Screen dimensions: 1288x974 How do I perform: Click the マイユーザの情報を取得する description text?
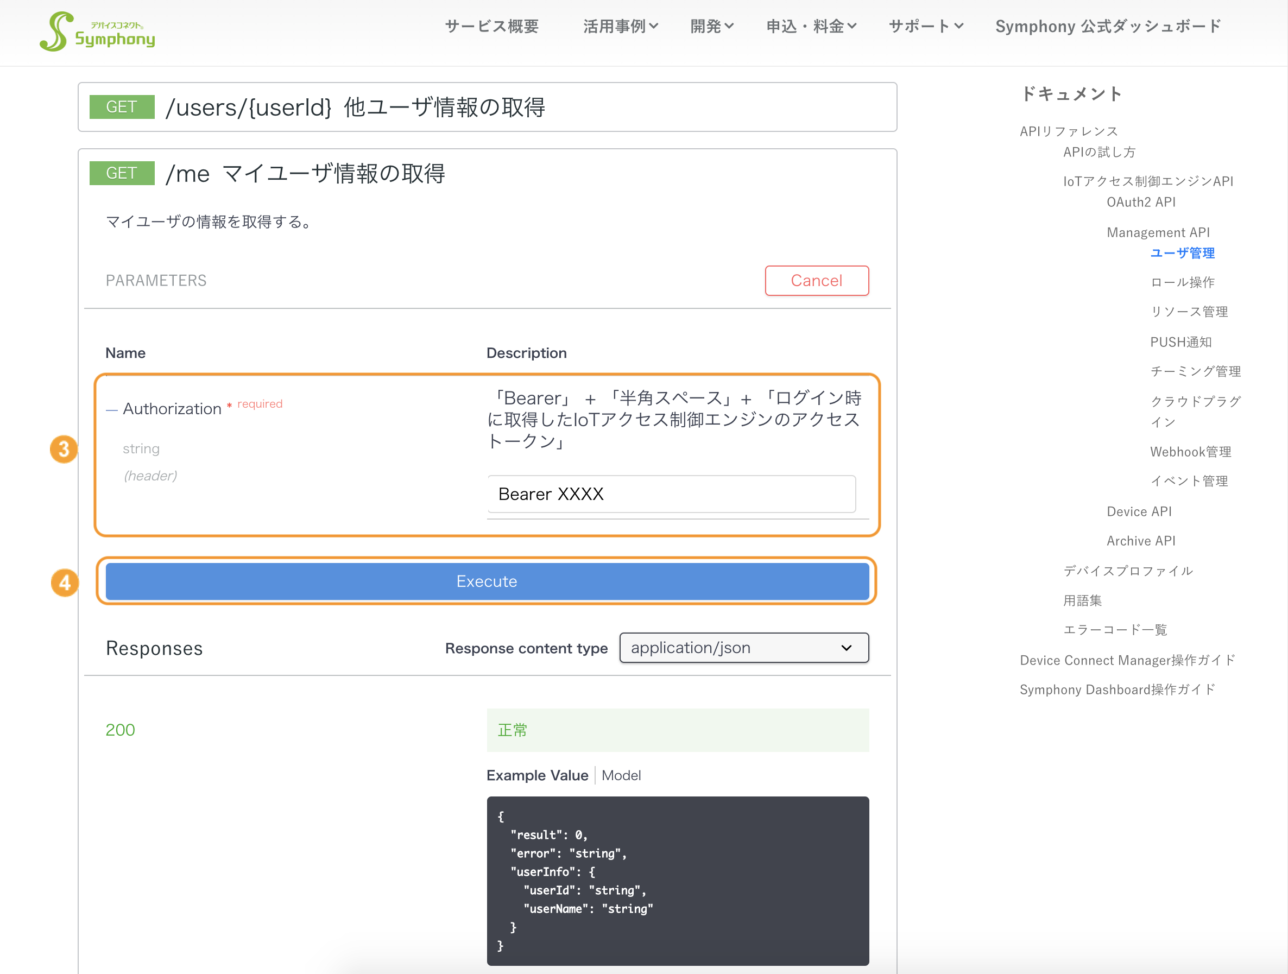[x=210, y=222]
